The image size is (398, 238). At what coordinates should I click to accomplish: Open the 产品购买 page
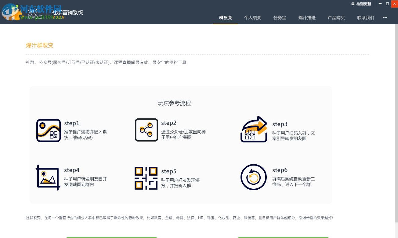point(336,18)
